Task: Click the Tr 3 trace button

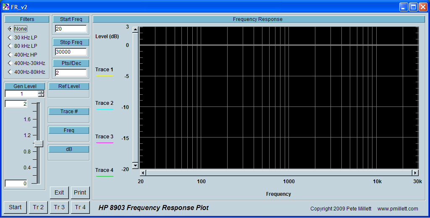Action: 59,207
